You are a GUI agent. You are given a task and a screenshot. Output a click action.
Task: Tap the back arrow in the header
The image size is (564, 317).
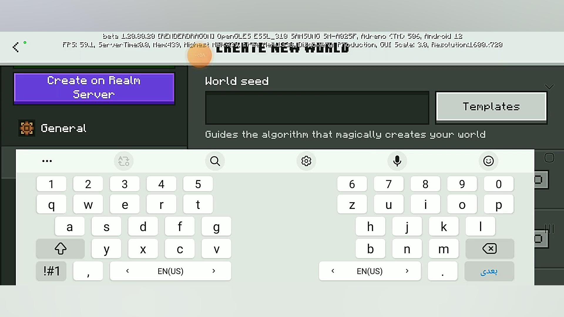pyautogui.click(x=16, y=47)
